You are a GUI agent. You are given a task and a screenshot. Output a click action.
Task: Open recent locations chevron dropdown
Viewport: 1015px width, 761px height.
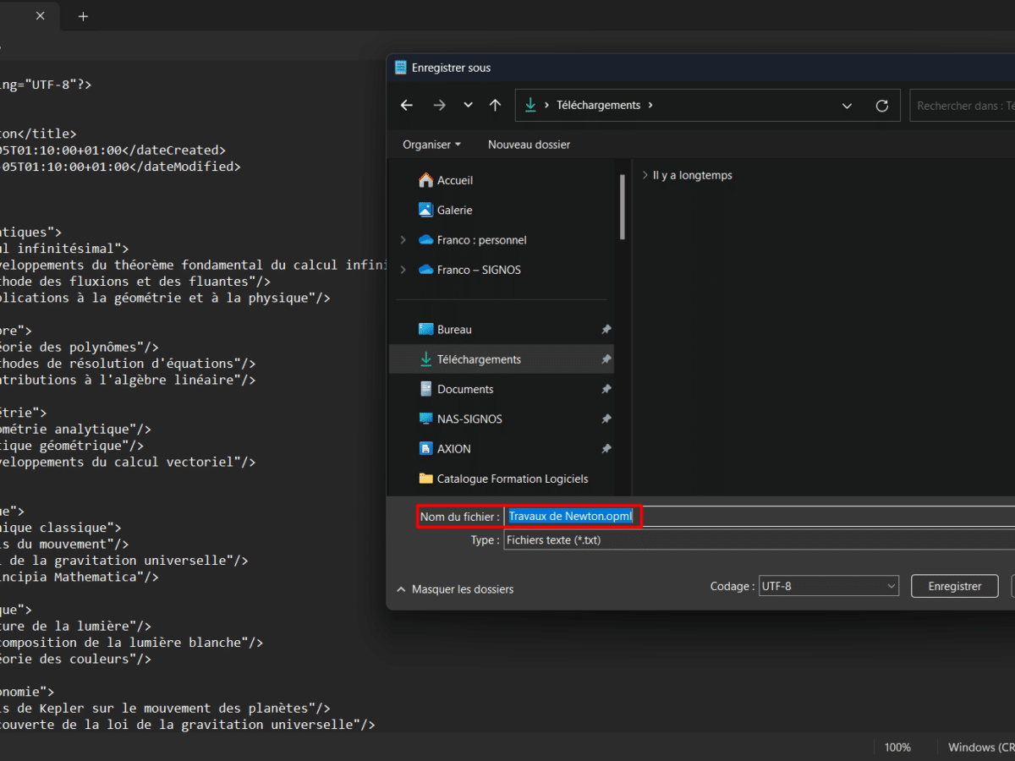coord(468,106)
